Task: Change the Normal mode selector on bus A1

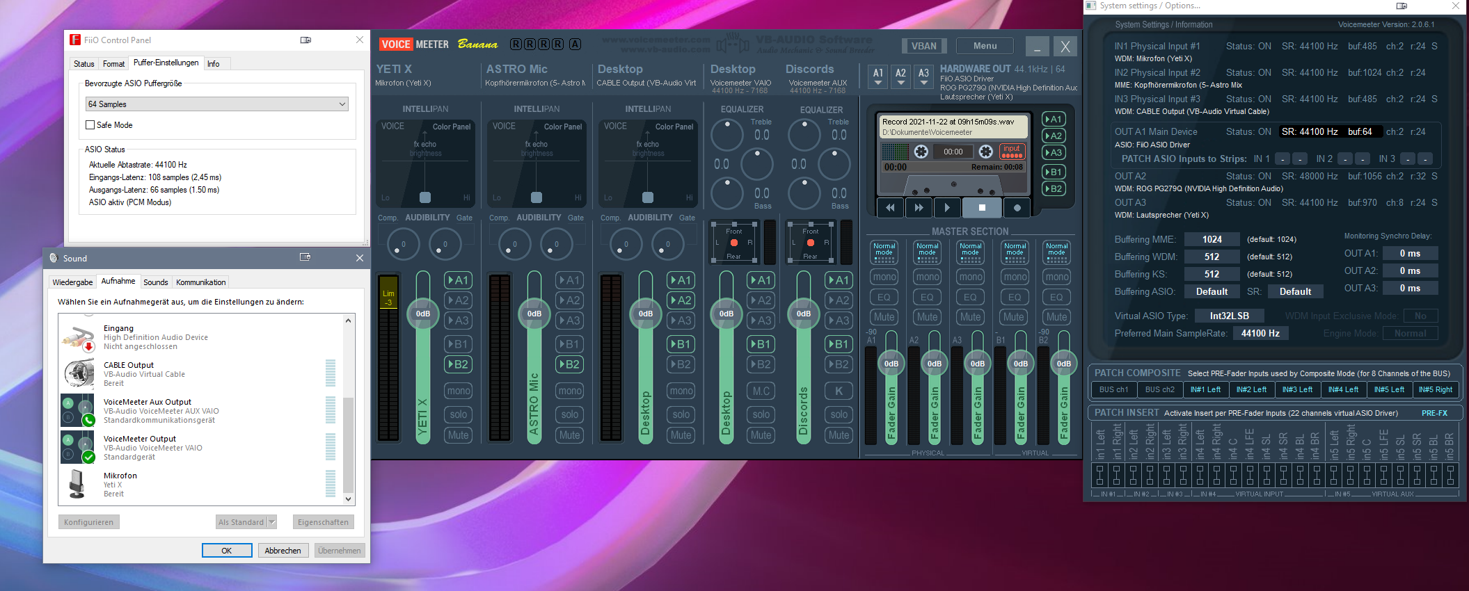Action: tap(884, 252)
